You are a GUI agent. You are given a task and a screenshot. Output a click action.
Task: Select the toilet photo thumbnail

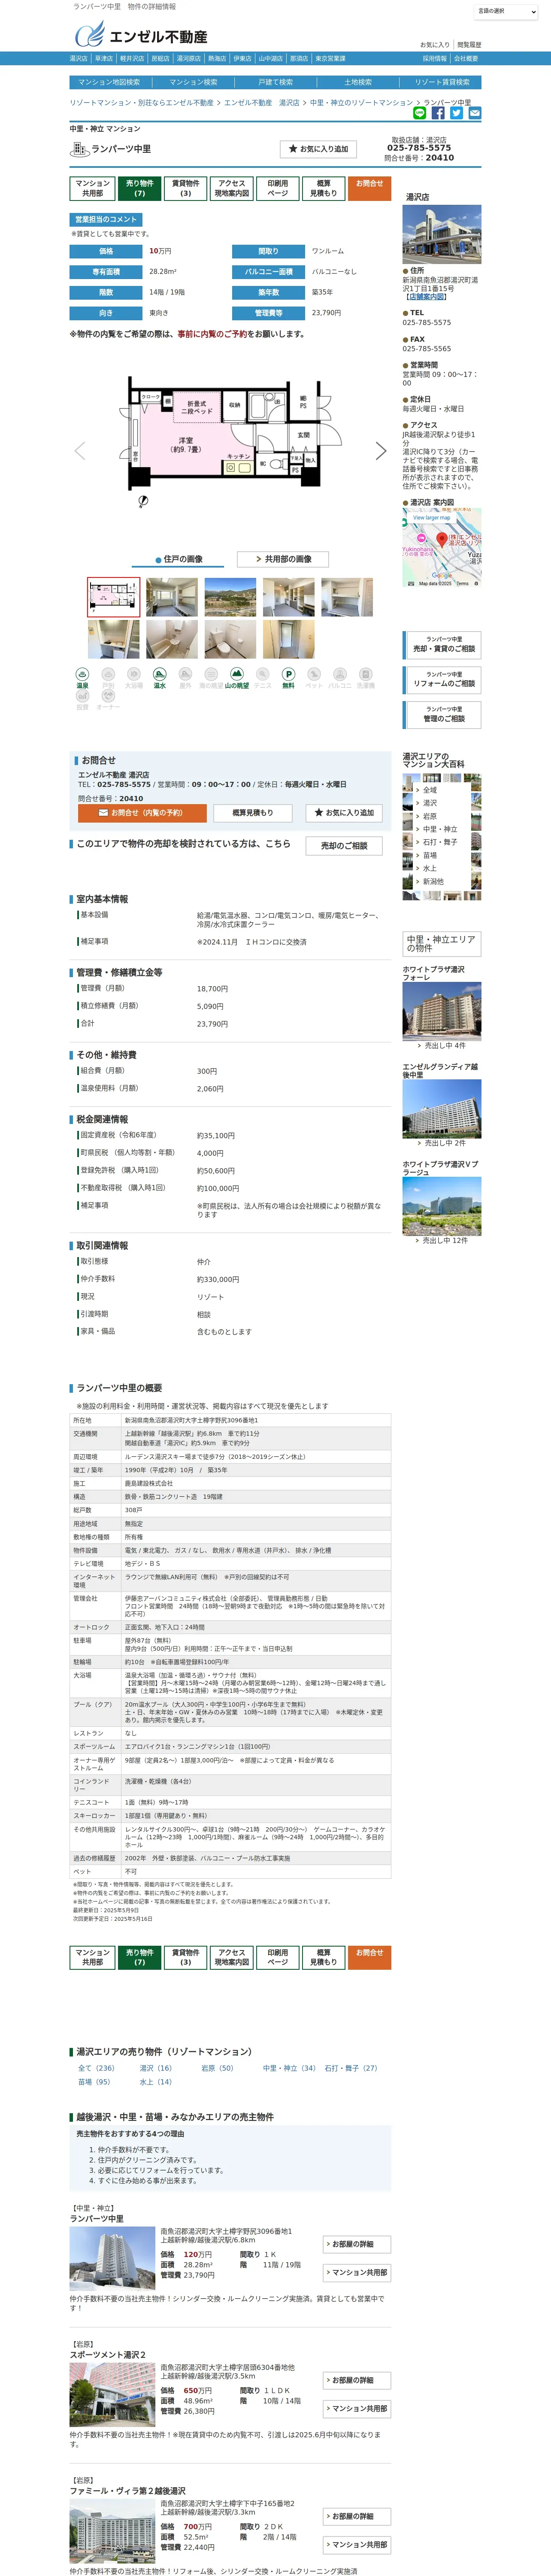pyautogui.click(x=230, y=639)
